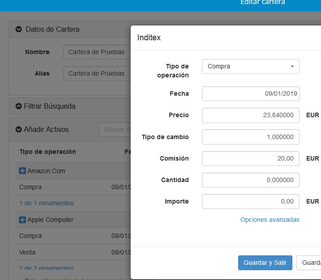
Task: Click the Tipo de cambio input field
Action: tap(251, 137)
